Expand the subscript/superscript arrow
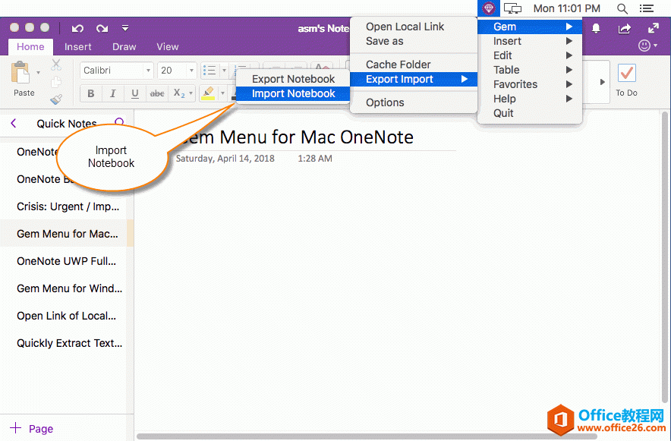Viewport: 671px width, 441px height. (x=191, y=93)
